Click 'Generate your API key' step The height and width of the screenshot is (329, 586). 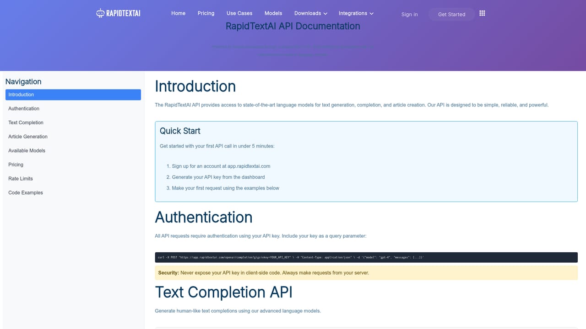[x=218, y=177]
